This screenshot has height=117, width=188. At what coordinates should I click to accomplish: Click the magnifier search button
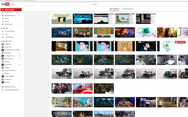[95, 4]
